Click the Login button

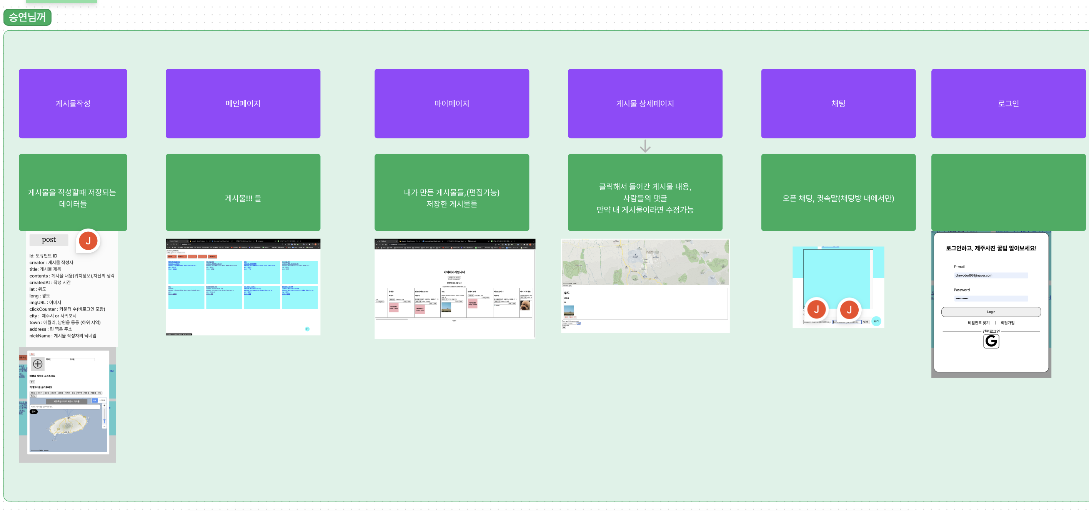click(991, 312)
